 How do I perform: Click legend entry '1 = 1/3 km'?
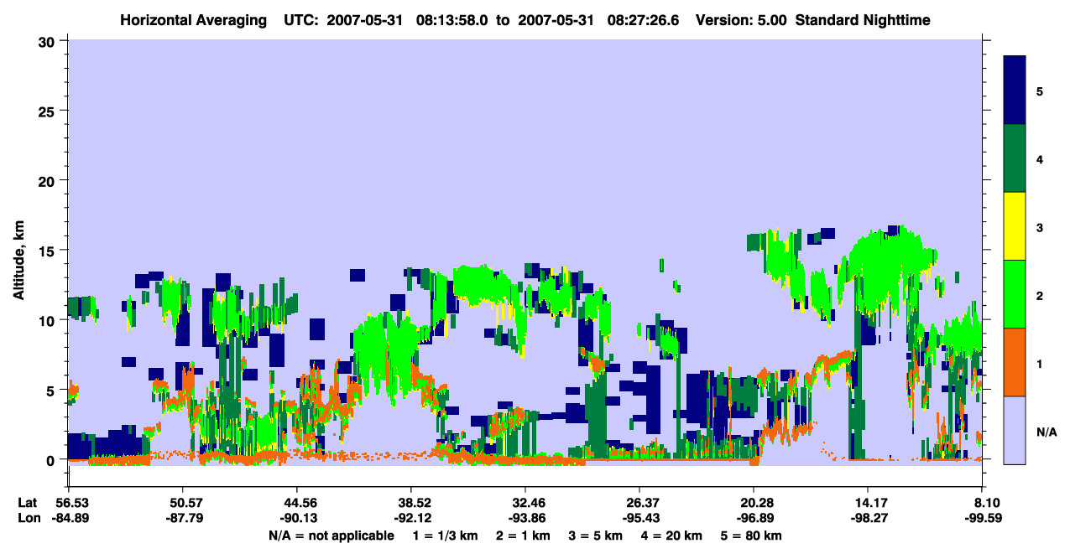pos(446,536)
